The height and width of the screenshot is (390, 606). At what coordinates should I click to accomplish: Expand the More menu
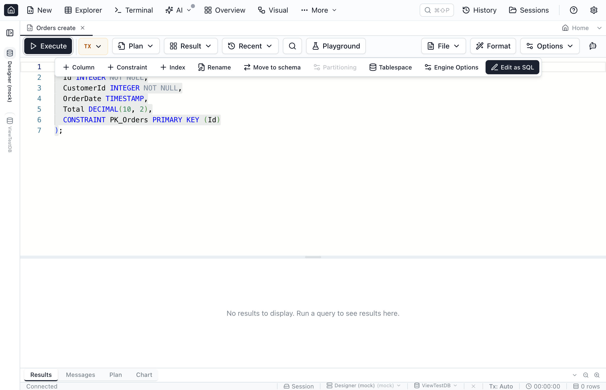[319, 10]
